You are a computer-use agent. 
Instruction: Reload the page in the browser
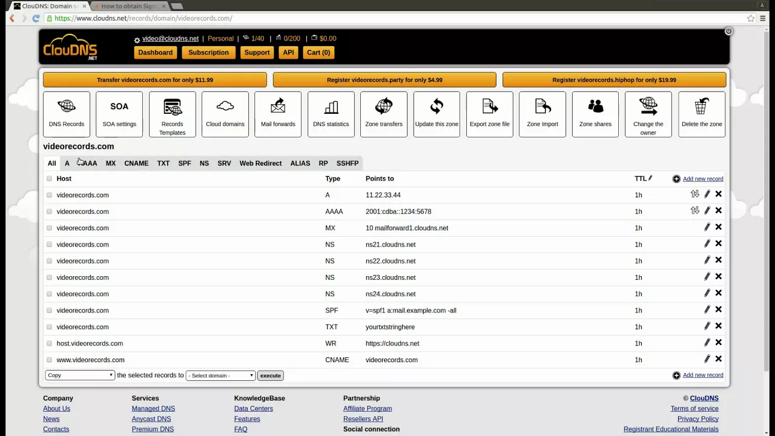[36, 18]
